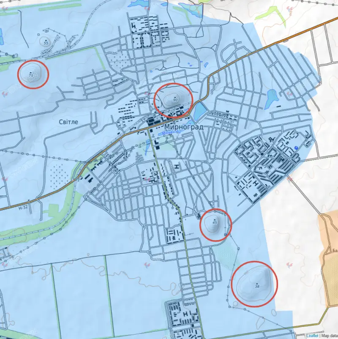
Task: Click the Map data attribution text
Action: 329,336
